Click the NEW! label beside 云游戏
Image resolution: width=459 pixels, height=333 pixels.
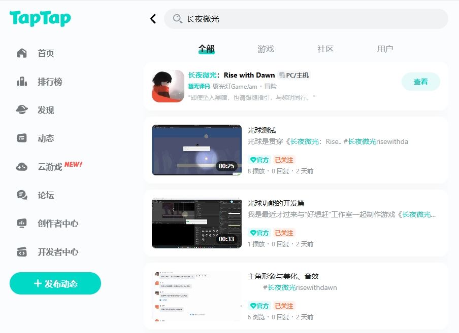(x=74, y=164)
